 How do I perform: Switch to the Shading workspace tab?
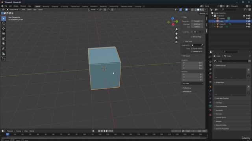point(85,7)
